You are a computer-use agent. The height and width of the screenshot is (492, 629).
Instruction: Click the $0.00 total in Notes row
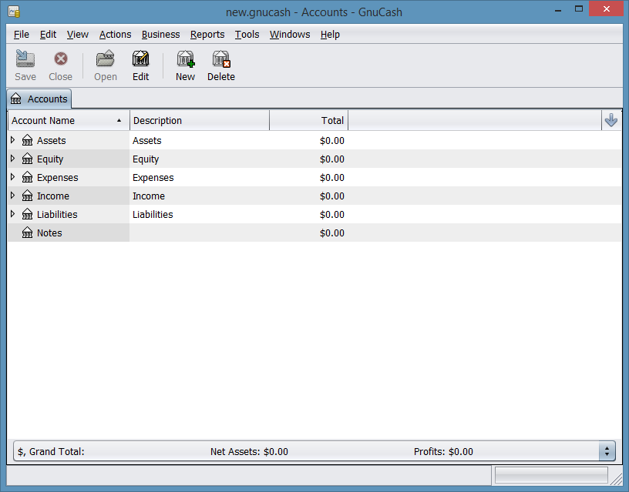point(331,233)
